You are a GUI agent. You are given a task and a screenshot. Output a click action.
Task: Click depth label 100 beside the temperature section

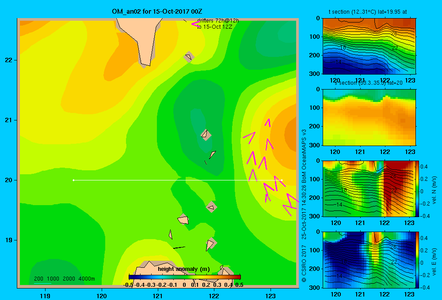tap(314, 37)
